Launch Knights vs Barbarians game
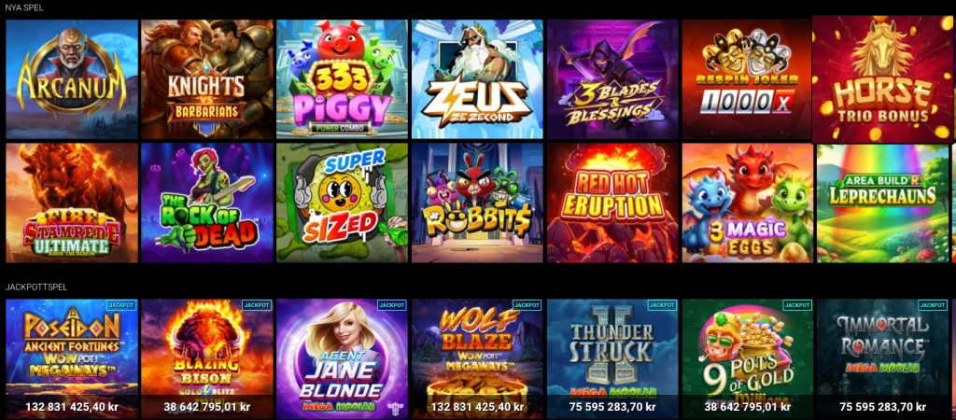This screenshot has height=420, width=956. (x=207, y=79)
